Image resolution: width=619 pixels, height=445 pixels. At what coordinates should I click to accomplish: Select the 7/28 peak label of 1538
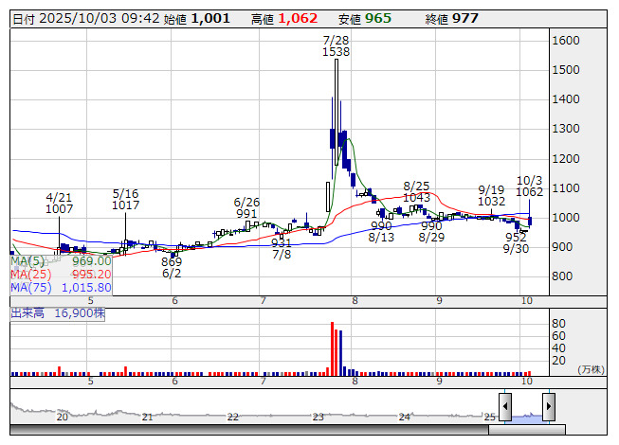pyautogui.click(x=336, y=46)
